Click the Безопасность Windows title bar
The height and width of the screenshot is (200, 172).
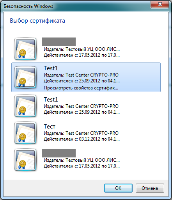(75, 6)
